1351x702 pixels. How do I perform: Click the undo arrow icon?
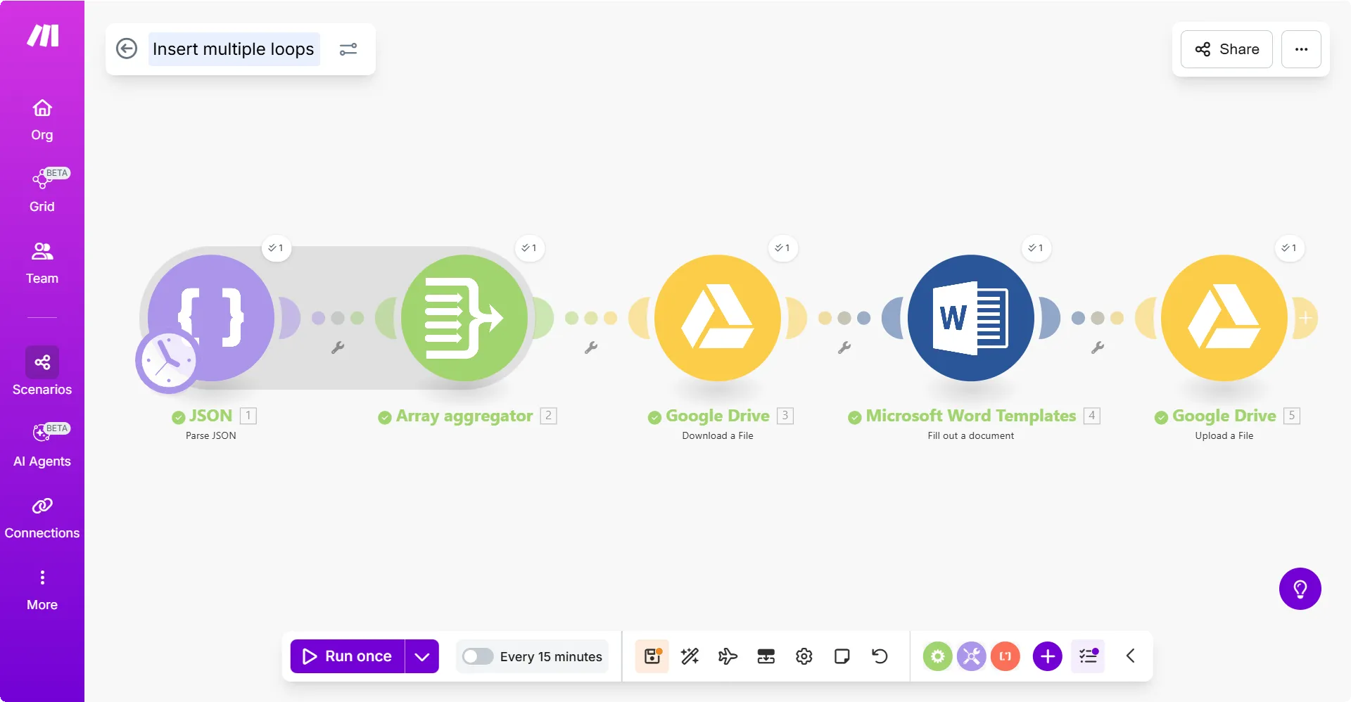click(880, 656)
